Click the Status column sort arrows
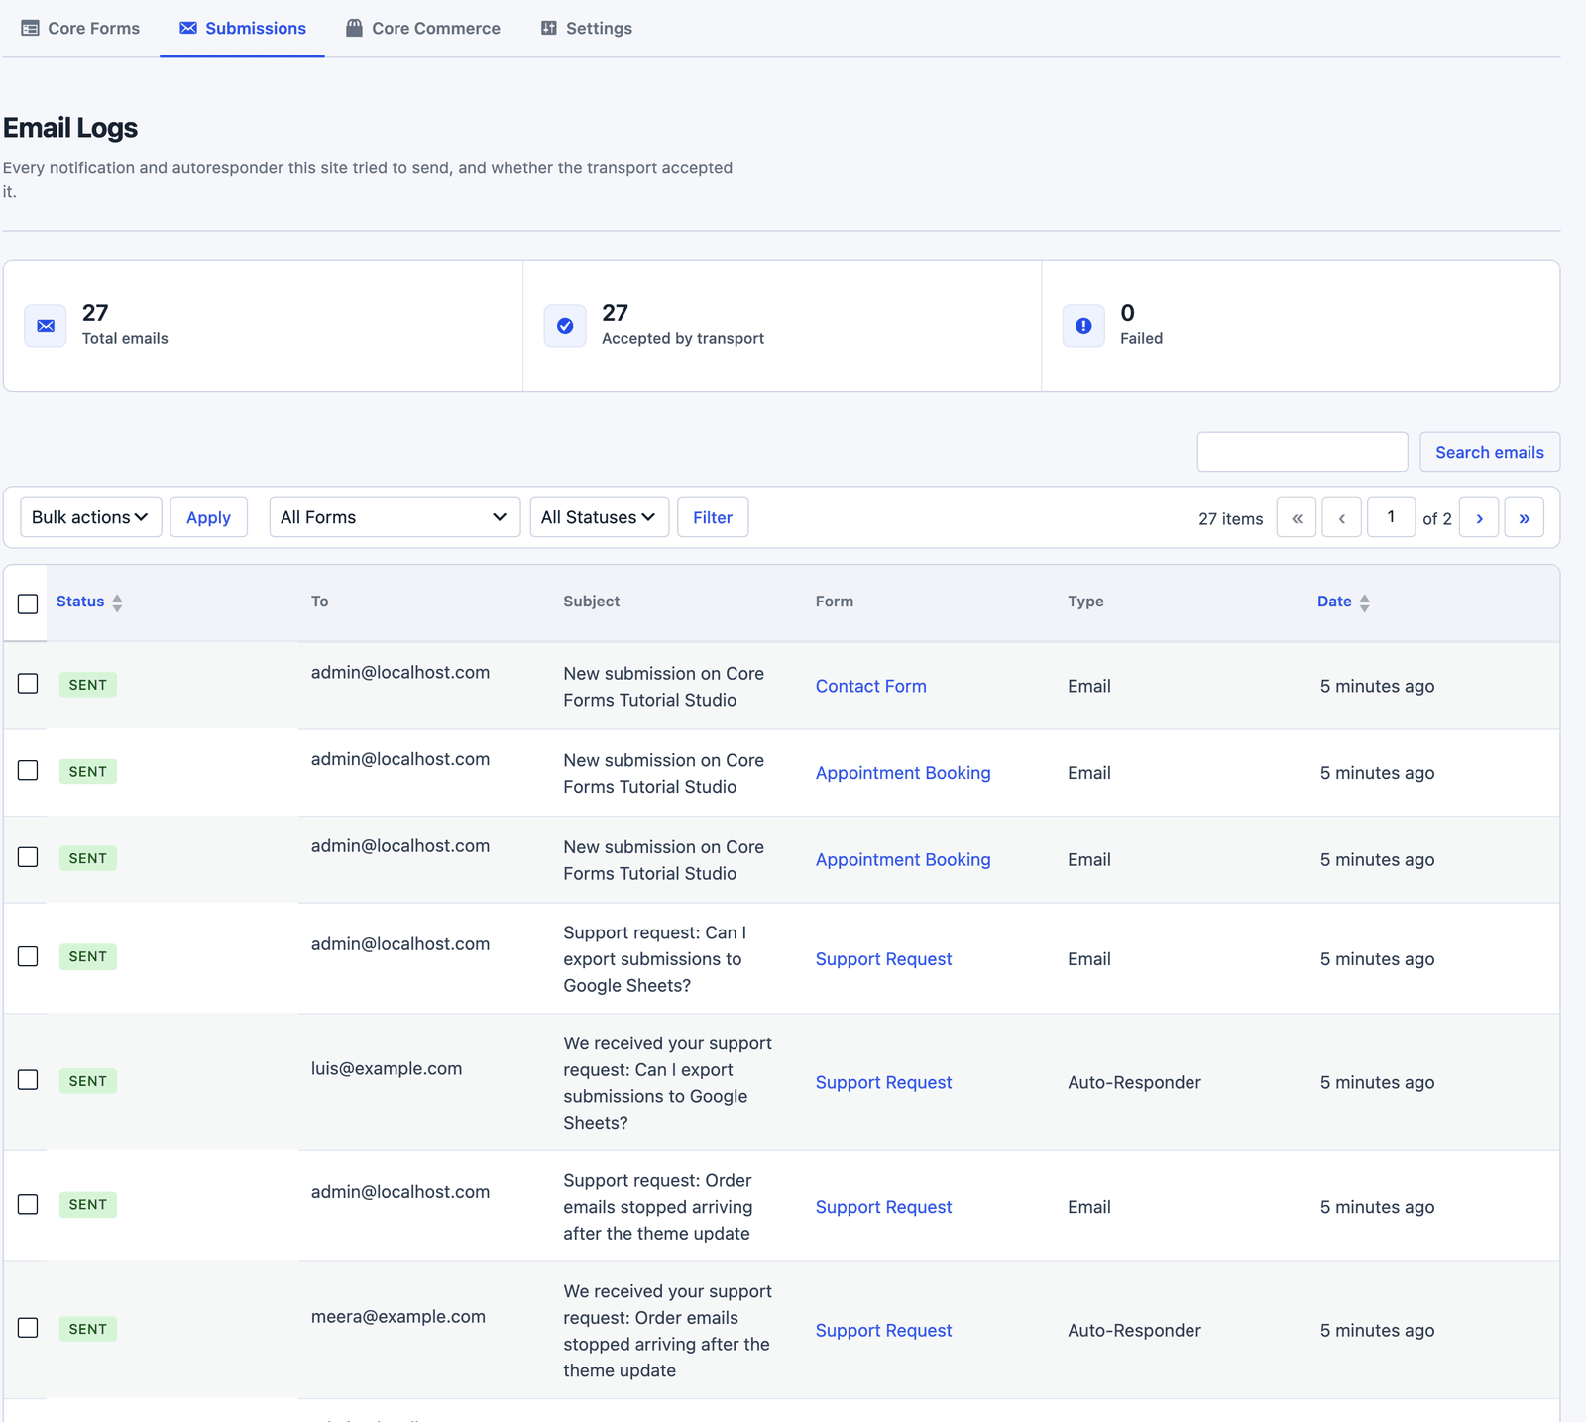This screenshot has height=1422, width=1586. pyautogui.click(x=117, y=602)
